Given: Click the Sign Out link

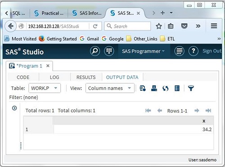Looking at the screenshot, I should 212,51.
